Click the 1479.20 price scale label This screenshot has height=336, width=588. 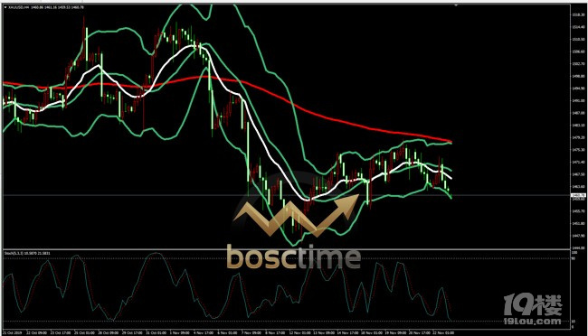(577, 137)
